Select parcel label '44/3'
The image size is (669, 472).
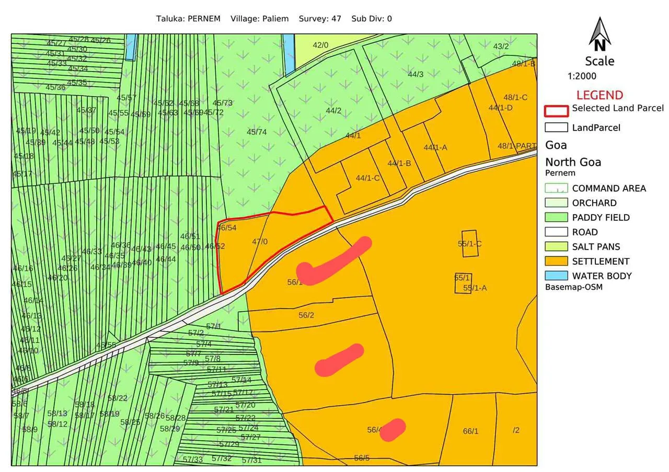(416, 75)
